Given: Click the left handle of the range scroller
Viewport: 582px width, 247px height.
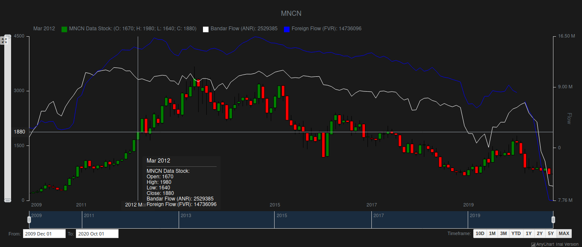Looking at the screenshot, I should pos(29,219).
